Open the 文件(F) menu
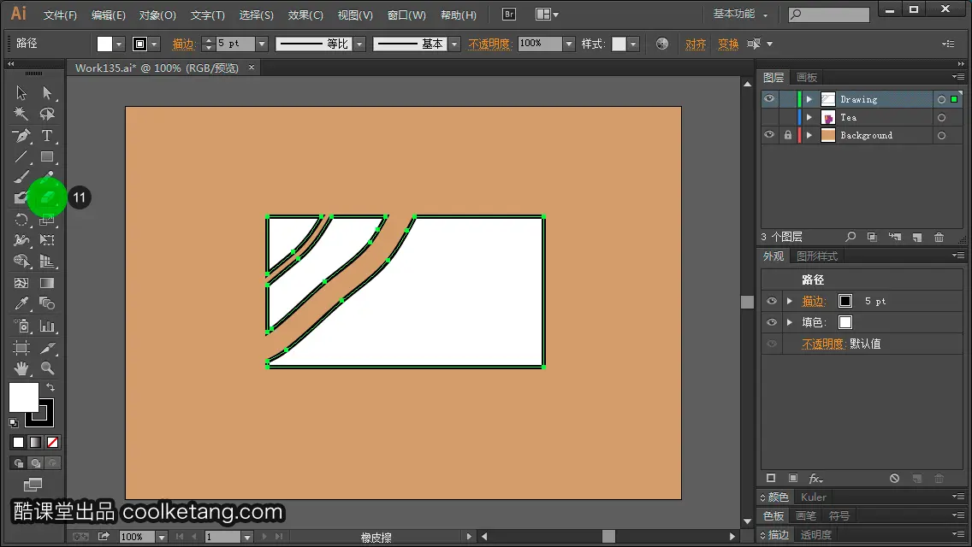Screen dimensions: 972x547 tap(60, 15)
